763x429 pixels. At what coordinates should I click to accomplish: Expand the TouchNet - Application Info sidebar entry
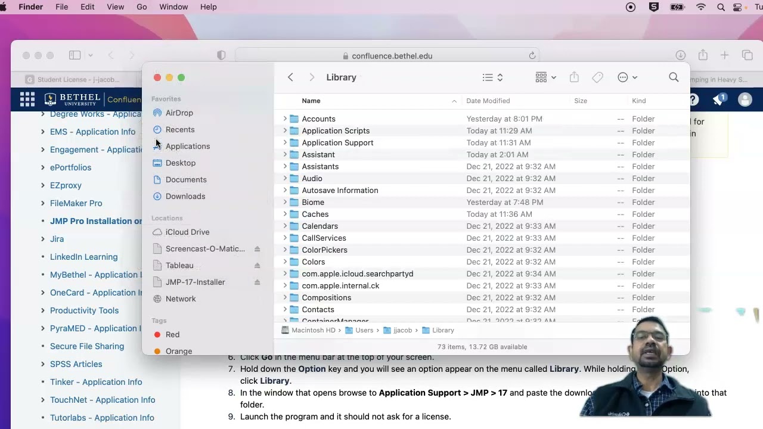pyautogui.click(x=42, y=400)
